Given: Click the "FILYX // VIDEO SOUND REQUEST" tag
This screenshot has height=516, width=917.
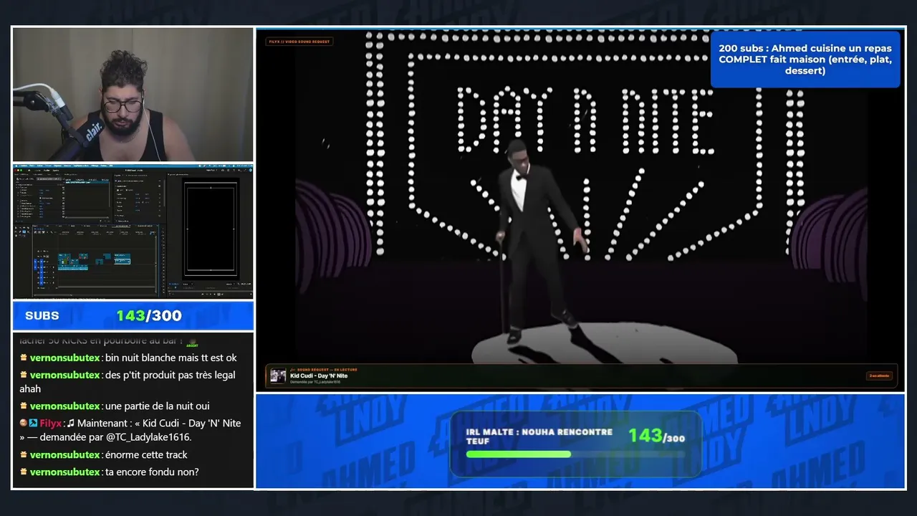Looking at the screenshot, I should pyautogui.click(x=299, y=42).
